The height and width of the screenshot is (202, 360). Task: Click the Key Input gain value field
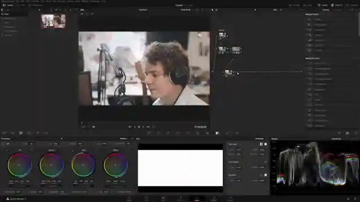(238, 150)
